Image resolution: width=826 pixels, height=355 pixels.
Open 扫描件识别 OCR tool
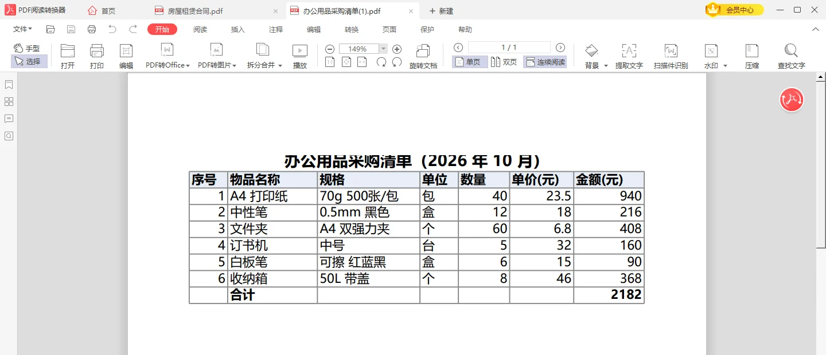point(671,56)
